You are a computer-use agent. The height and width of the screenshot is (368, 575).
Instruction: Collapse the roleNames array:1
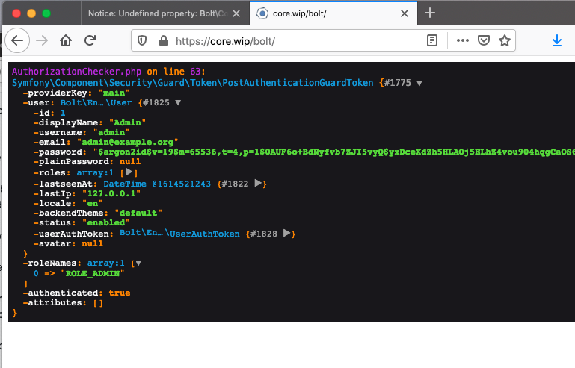138,263
